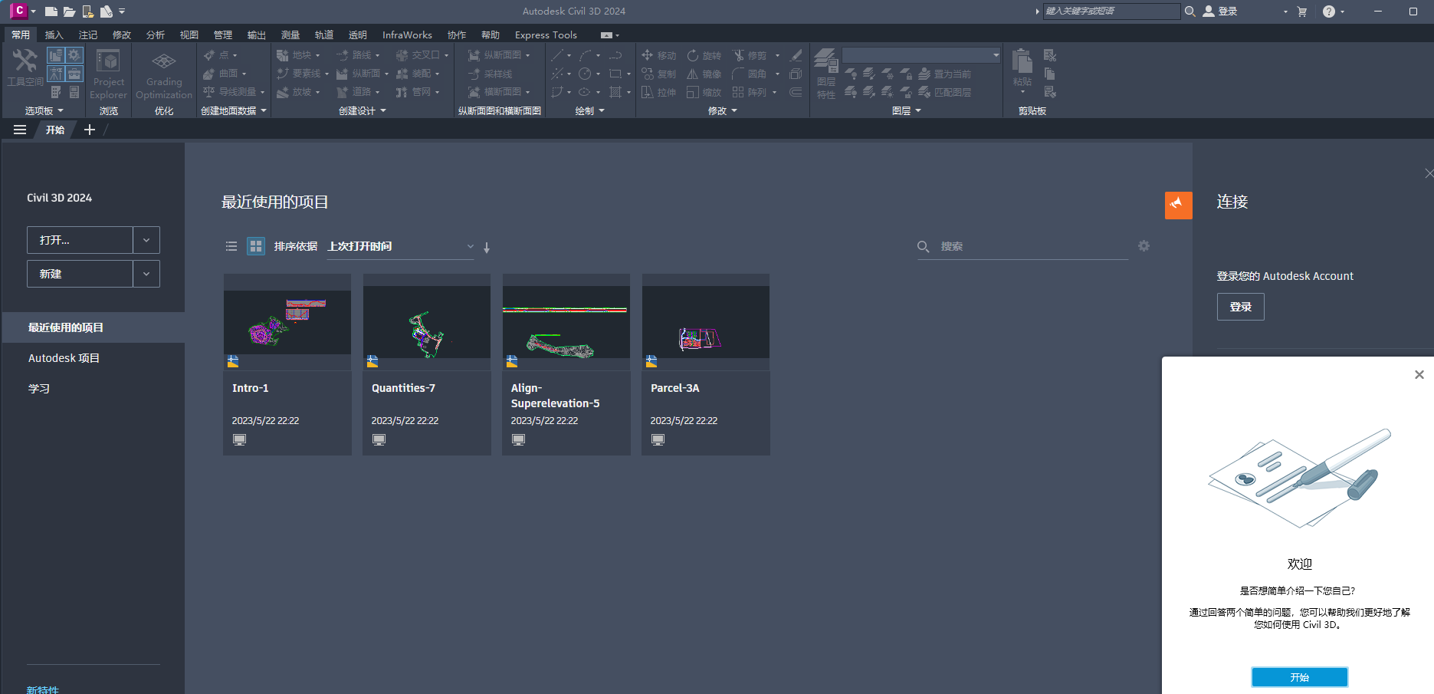
Task: Open the 排序依据 上次打开时间 sort dropdown
Action: tap(401, 246)
